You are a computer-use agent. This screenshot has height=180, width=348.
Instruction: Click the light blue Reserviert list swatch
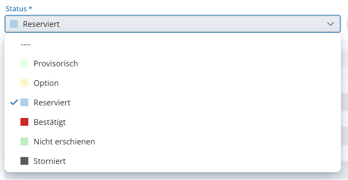click(x=24, y=102)
